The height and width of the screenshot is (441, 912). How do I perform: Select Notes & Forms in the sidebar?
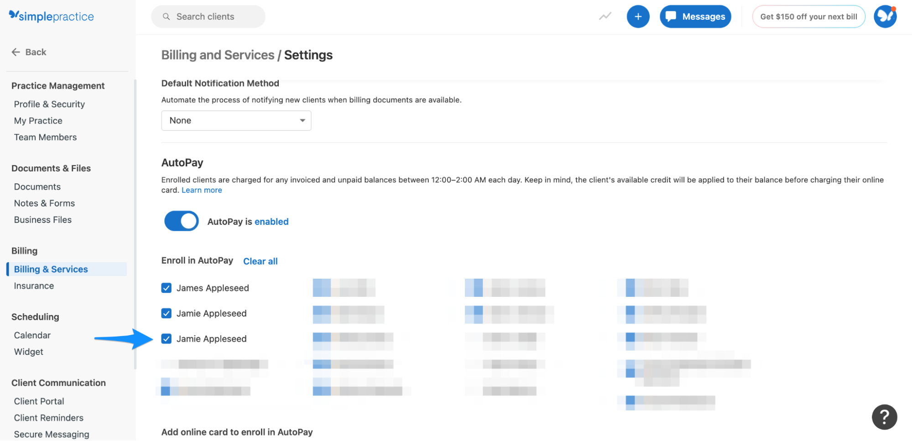[x=44, y=203]
